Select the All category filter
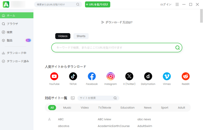The height and width of the screenshot is (130, 203). tap(52, 108)
